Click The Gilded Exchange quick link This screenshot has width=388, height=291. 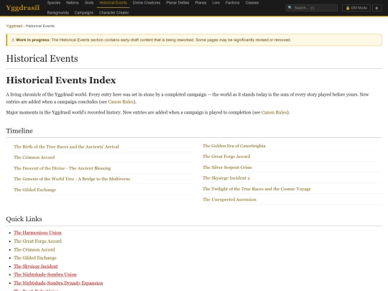point(35,258)
